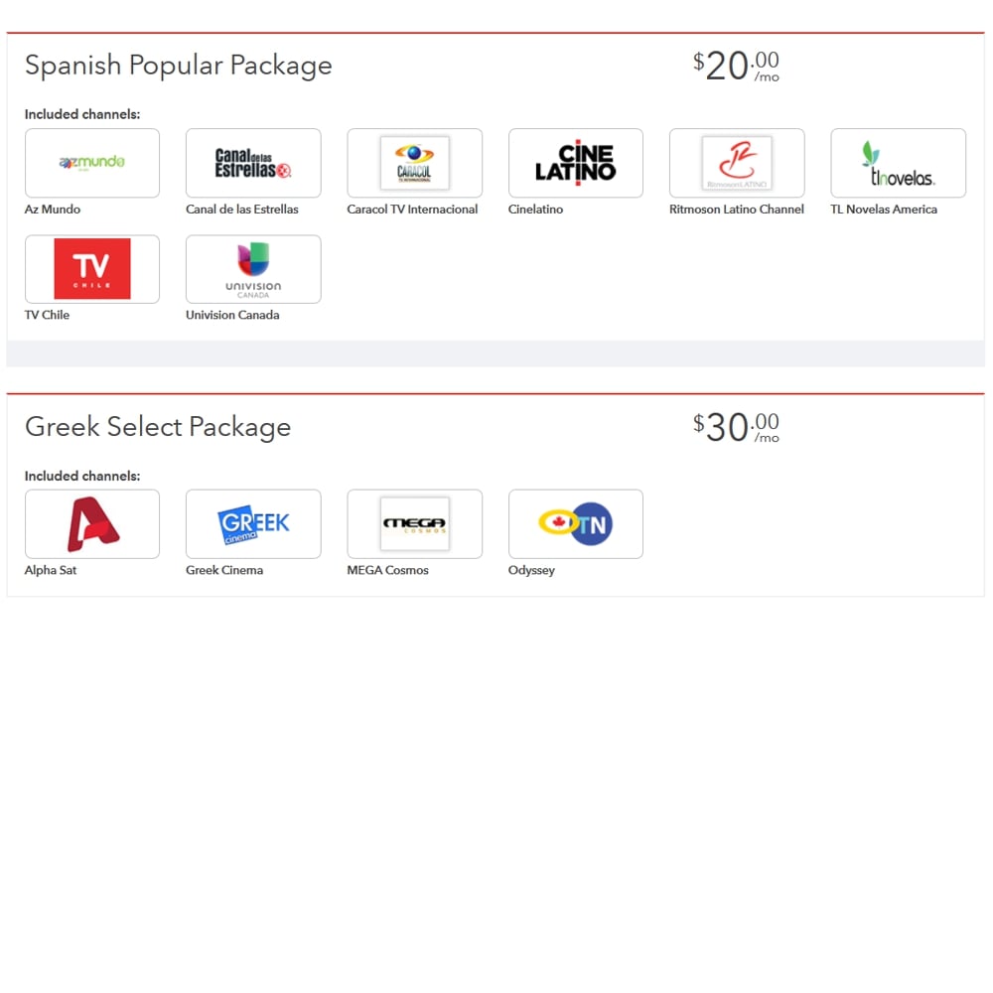Click the red TV Chile logo
This screenshot has width=993, height=993.
coord(92,268)
